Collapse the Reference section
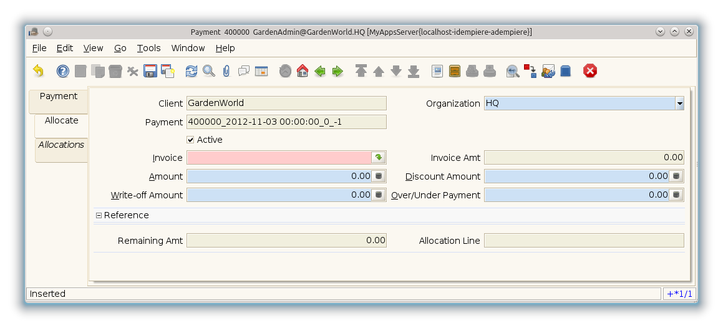 pos(99,215)
